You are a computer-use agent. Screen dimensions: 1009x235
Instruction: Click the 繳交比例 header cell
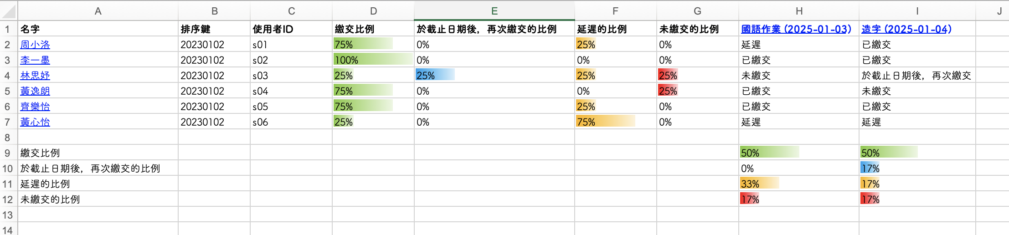click(372, 29)
